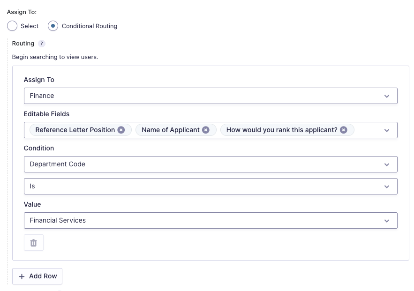Remove the Reference Letter Position tag
Screen dimensions: 414x291
(x=121, y=130)
